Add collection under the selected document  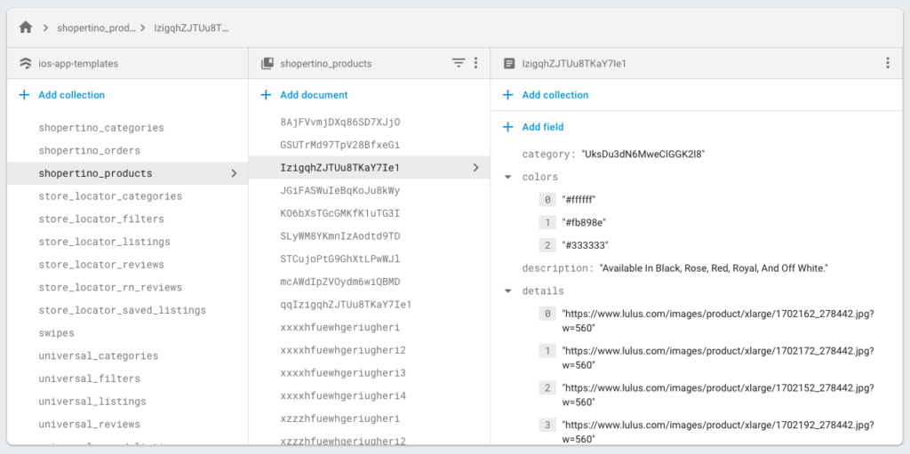[x=555, y=95]
